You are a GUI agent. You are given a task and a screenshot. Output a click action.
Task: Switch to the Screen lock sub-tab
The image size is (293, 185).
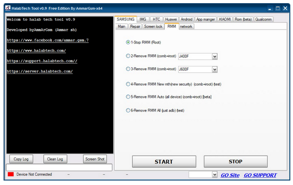[x=153, y=26]
